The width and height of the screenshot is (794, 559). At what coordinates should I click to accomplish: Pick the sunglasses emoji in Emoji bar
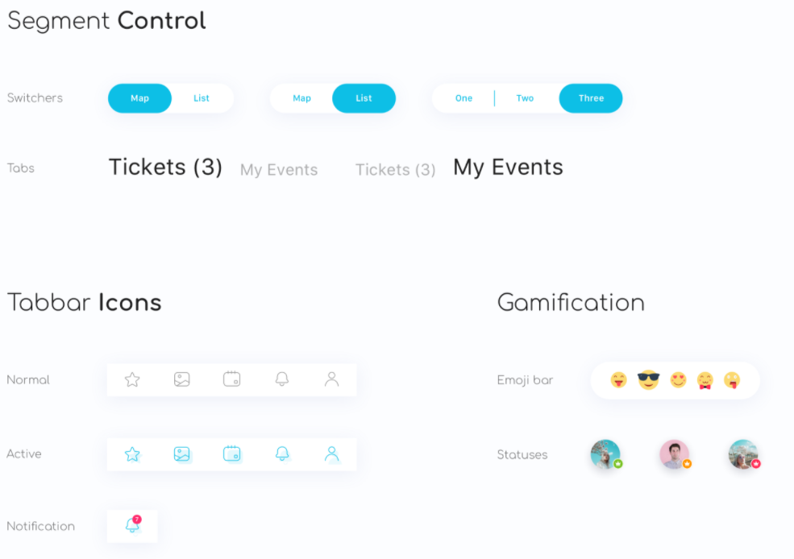[648, 379]
